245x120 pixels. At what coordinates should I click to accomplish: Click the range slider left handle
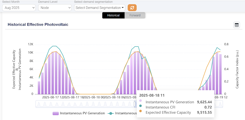coord(134,104)
